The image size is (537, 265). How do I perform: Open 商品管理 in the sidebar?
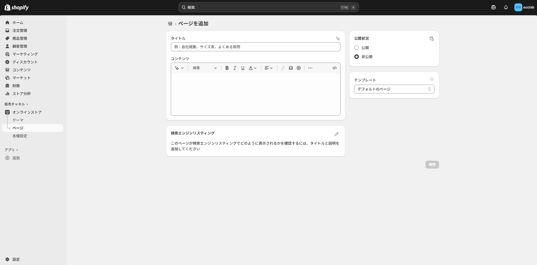(x=20, y=38)
